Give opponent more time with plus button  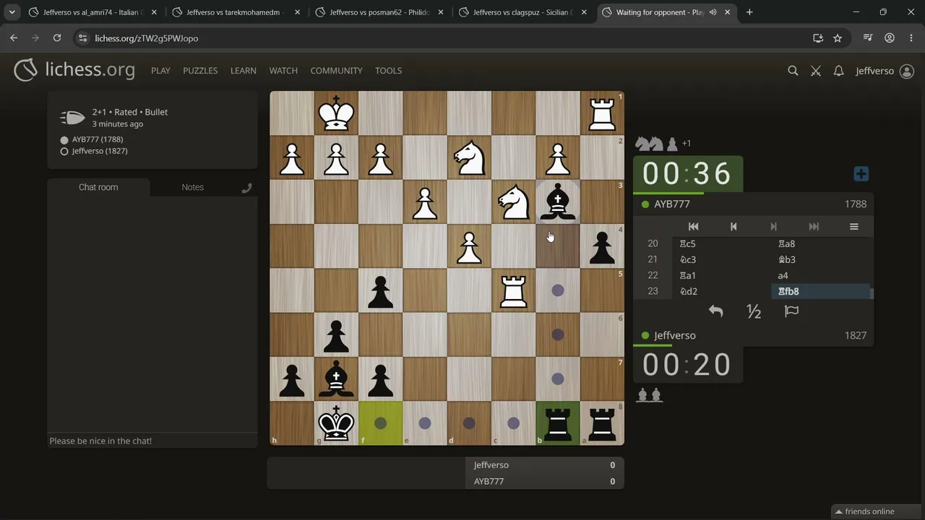(861, 174)
